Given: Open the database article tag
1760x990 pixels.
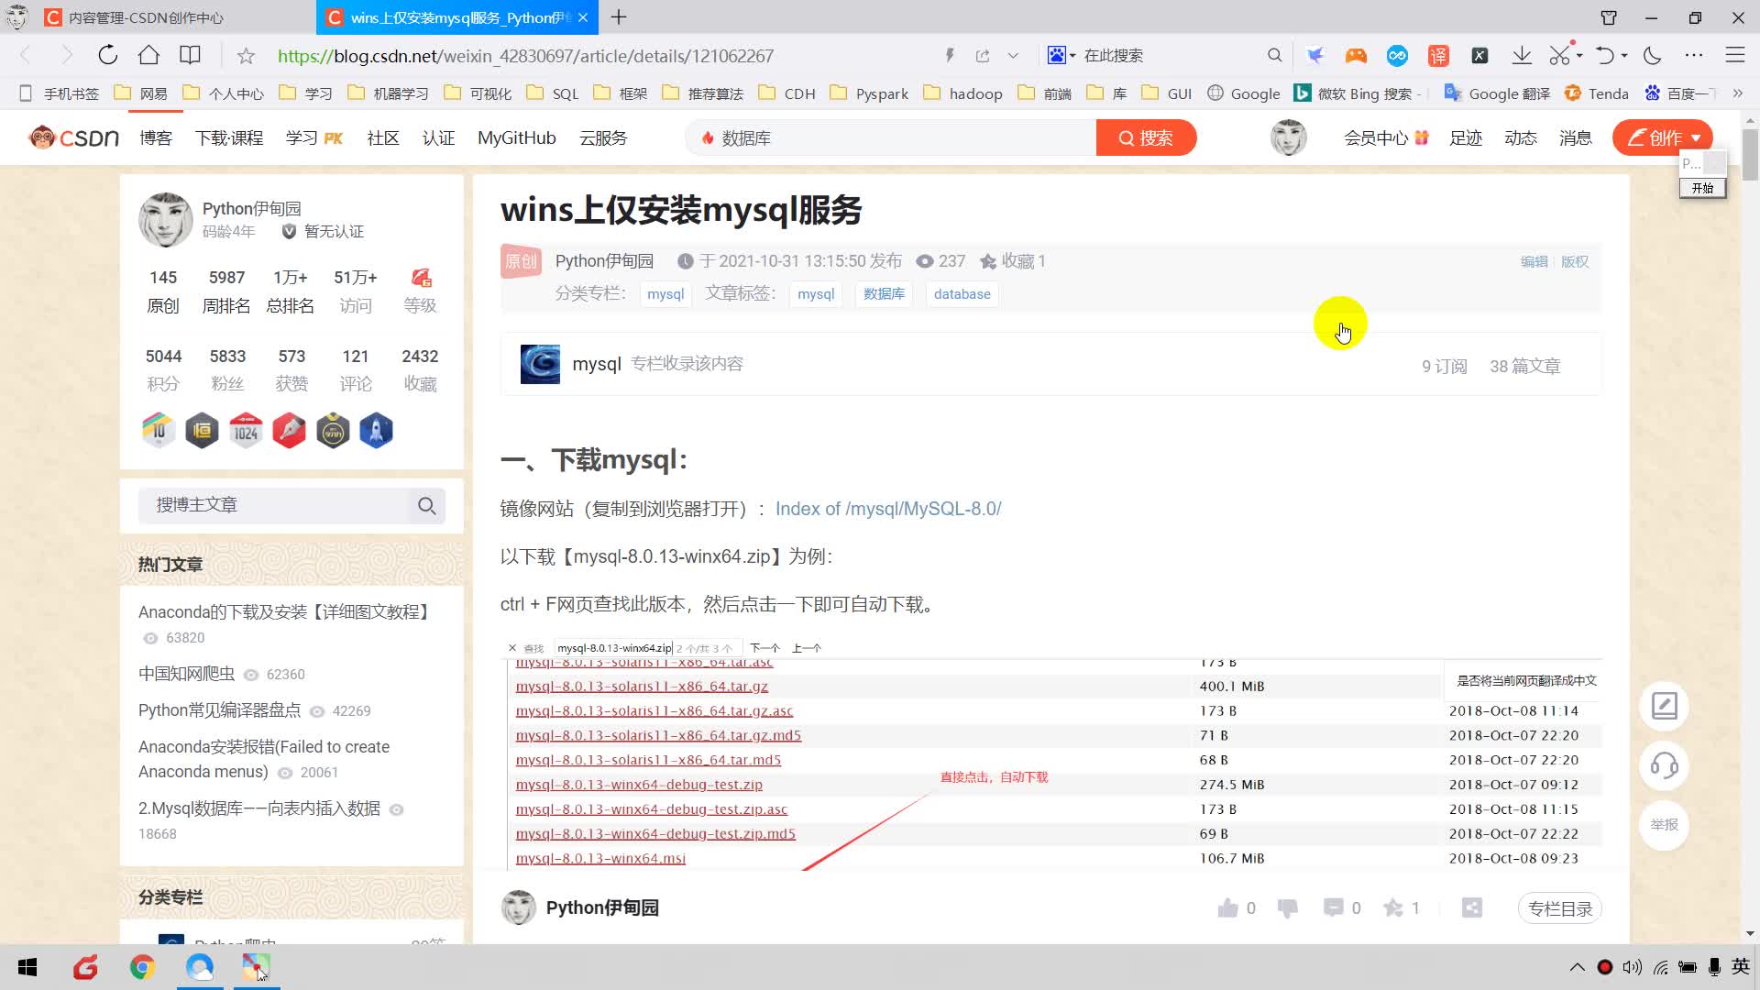Looking at the screenshot, I should point(962,294).
